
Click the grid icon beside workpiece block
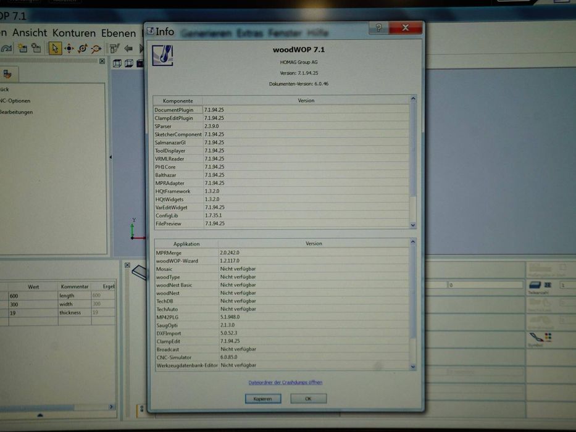click(x=548, y=285)
